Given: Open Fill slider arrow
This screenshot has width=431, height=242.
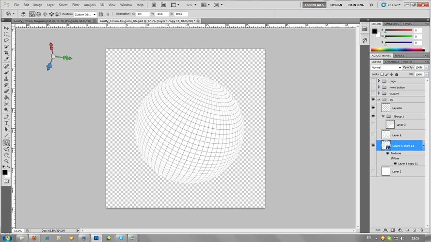Looking at the screenshot, I should click(x=426, y=75).
